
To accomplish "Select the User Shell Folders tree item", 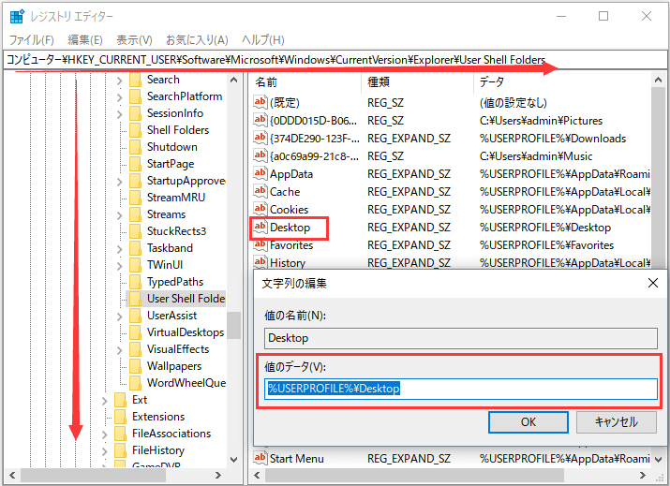I will point(186,299).
